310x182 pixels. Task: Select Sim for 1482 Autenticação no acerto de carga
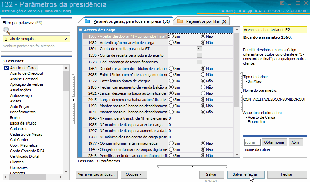pyautogui.click(x=171, y=43)
